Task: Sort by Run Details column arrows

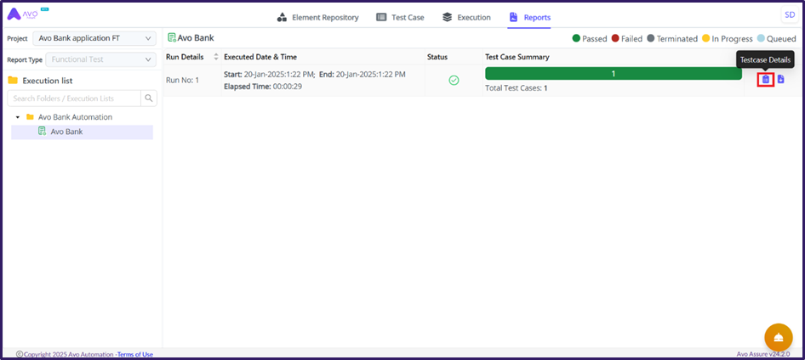Action: [216, 57]
